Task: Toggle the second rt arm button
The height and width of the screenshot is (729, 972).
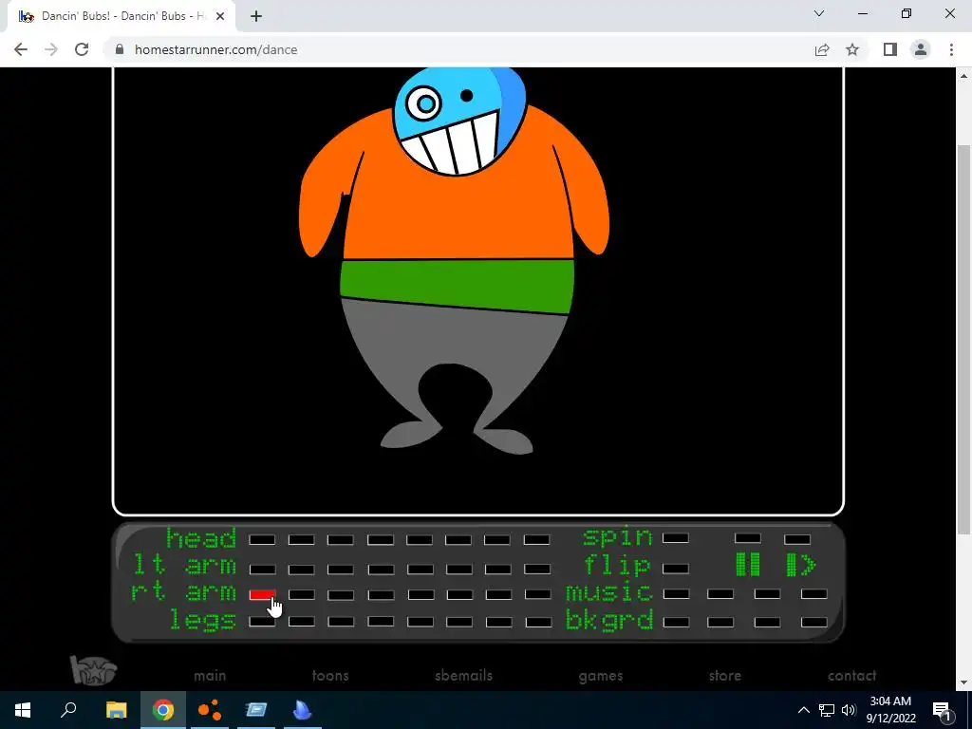Action: (x=301, y=594)
